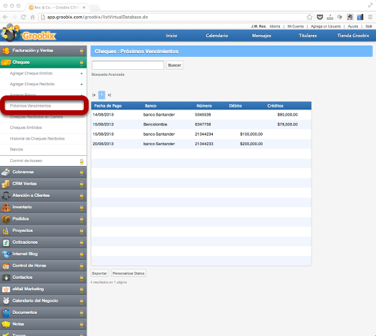
Task: Toggle the lock on Control de Acceso
Action: coord(81,161)
